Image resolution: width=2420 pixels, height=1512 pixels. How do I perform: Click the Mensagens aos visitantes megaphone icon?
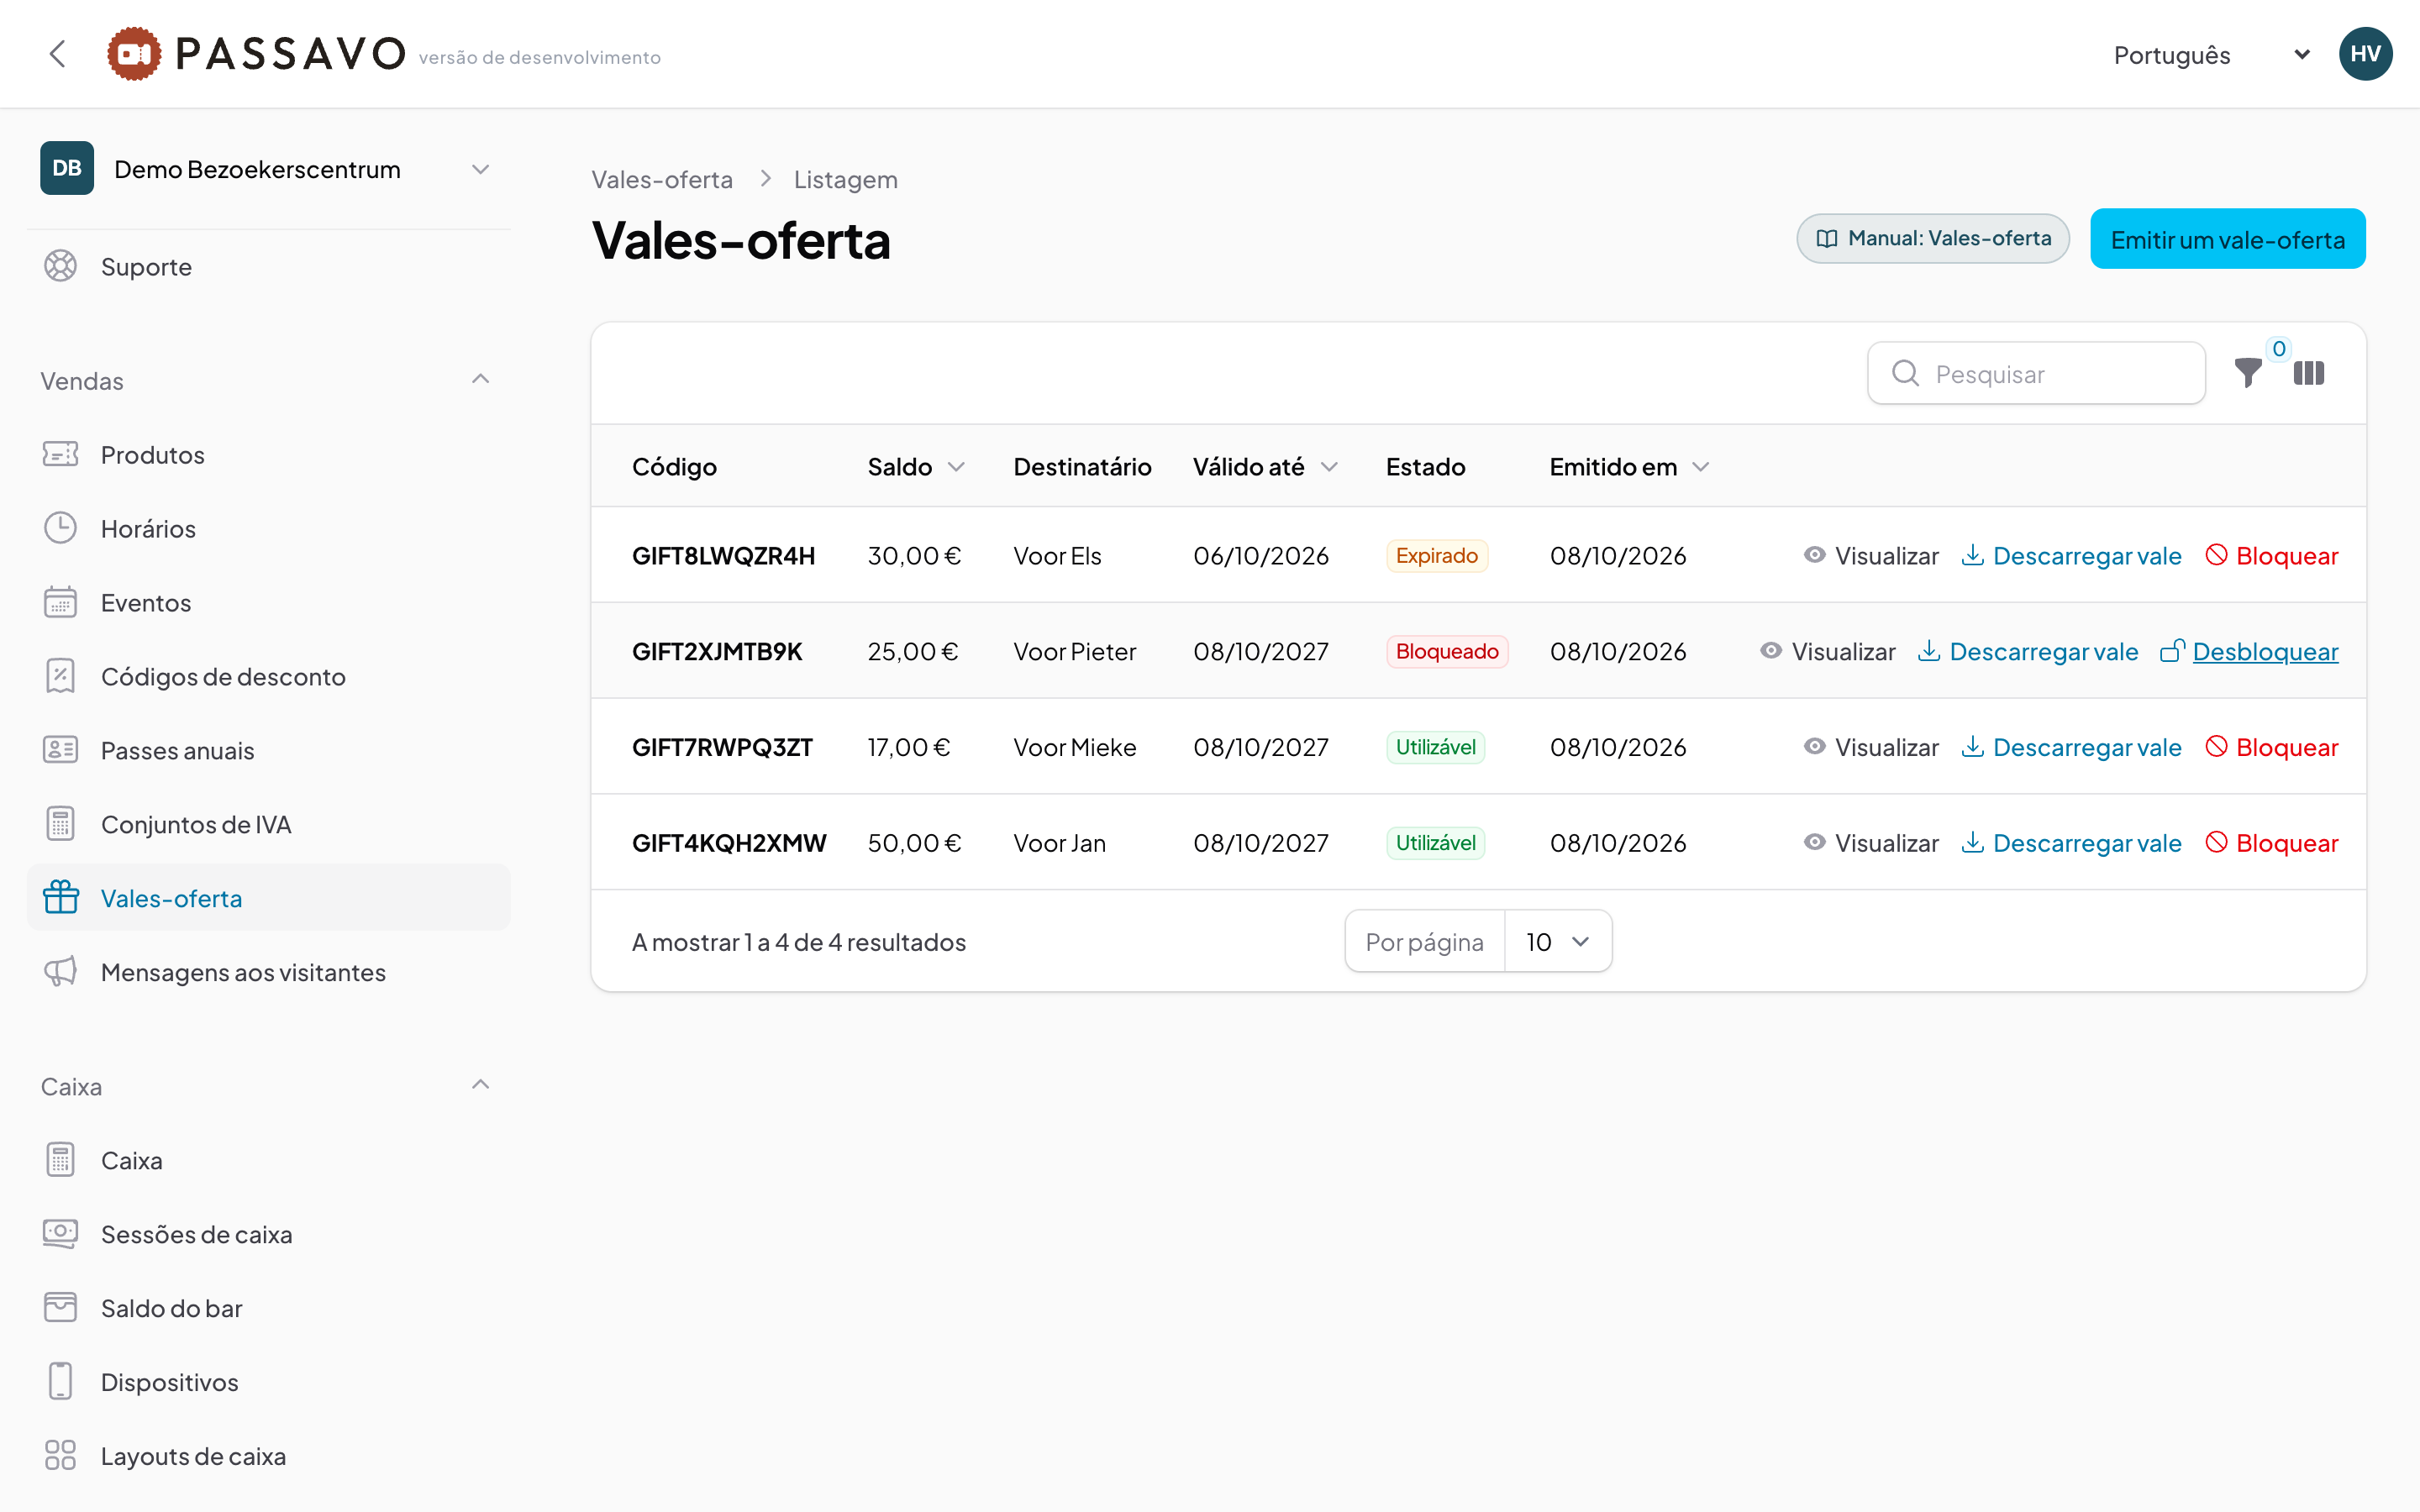(60, 972)
